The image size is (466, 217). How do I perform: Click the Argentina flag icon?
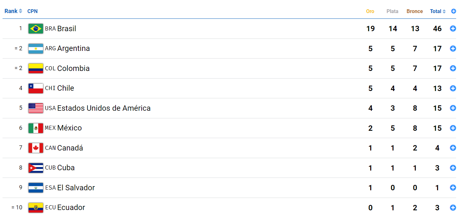[36, 48]
